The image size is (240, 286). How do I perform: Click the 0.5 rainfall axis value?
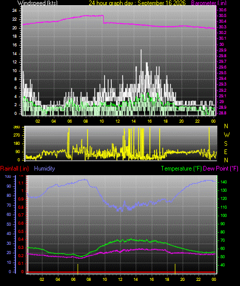tap(21, 231)
